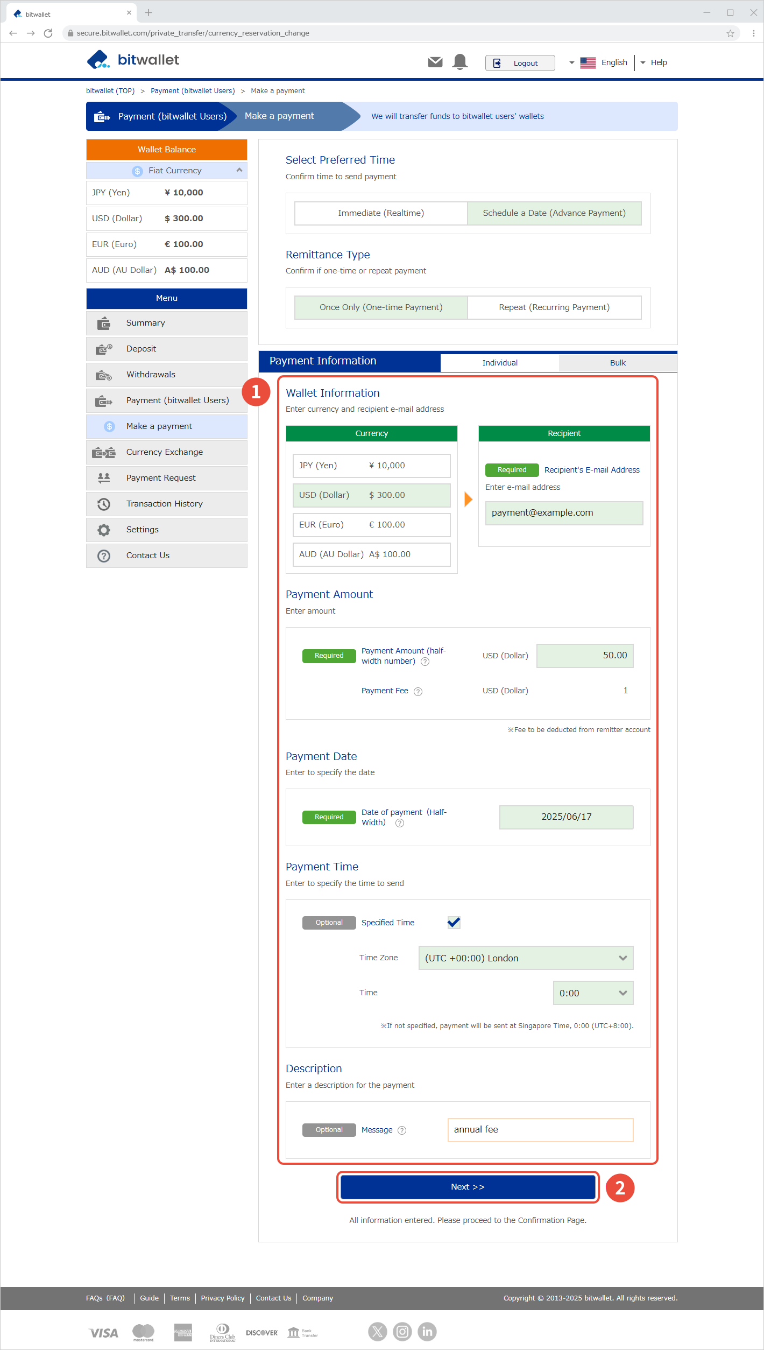Open the Guide footer link
The image size is (764, 1350).
[x=149, y=1298]
